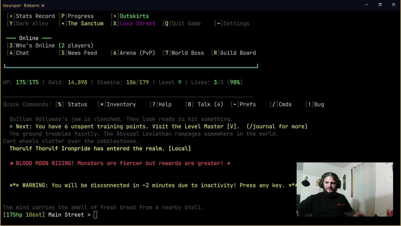Select the Usurper Reborn tab title
401x226 pixels.
pos(21,6)
